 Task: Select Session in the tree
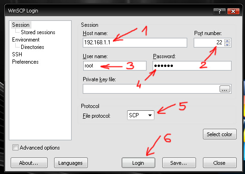[21, 25]
